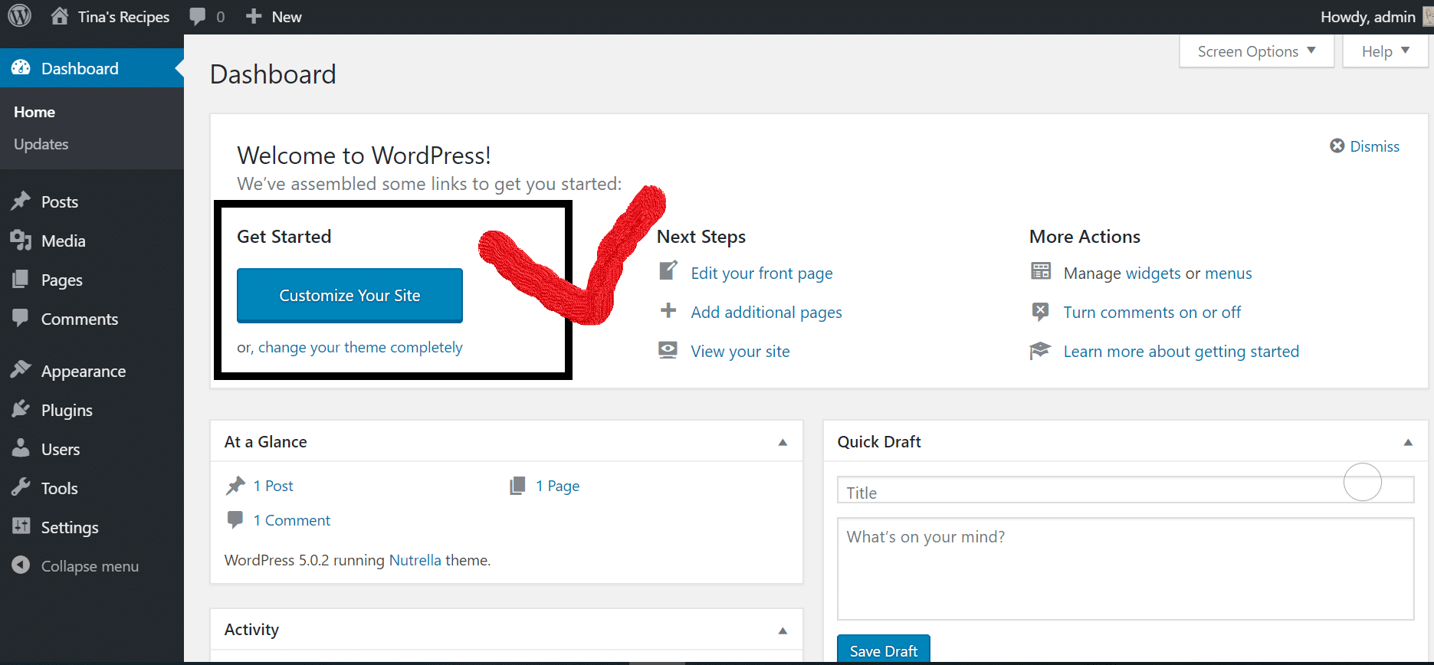
Task: Click the Save Draft button
Action: pos(884,650)
